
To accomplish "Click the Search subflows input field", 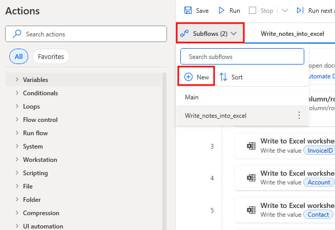I will pos(242,56).
